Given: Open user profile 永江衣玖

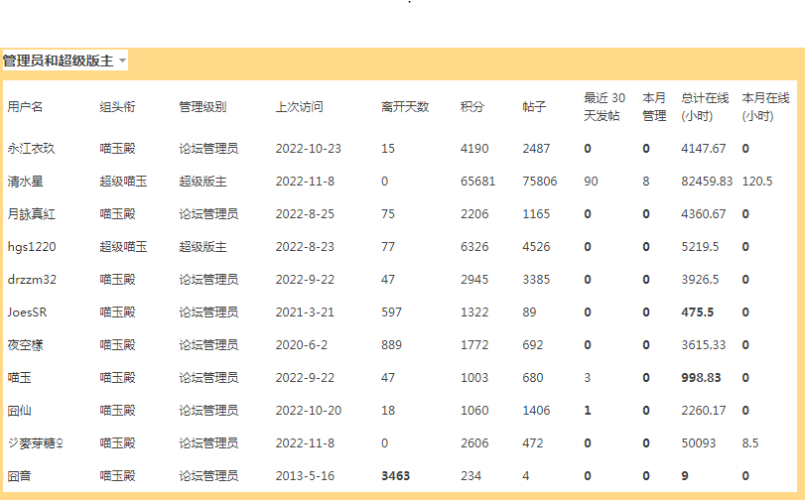Looking at the screenshot, I should tap(31, 149).
